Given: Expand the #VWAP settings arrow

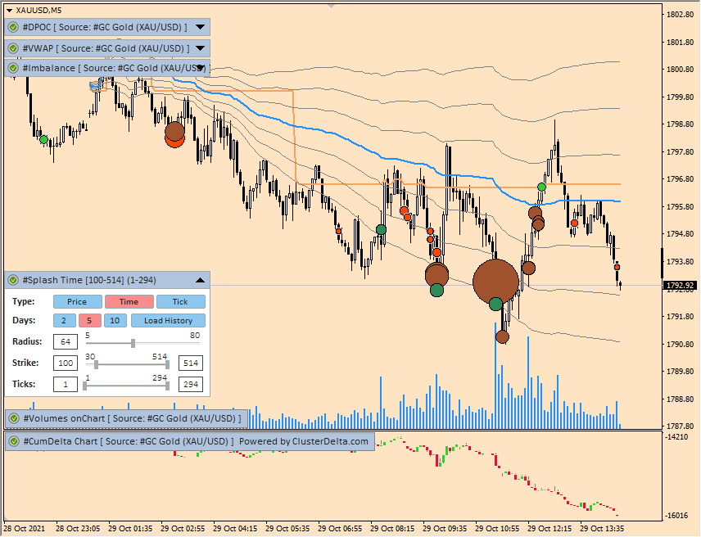Looking at the screenshot, I should pos(200,48).
